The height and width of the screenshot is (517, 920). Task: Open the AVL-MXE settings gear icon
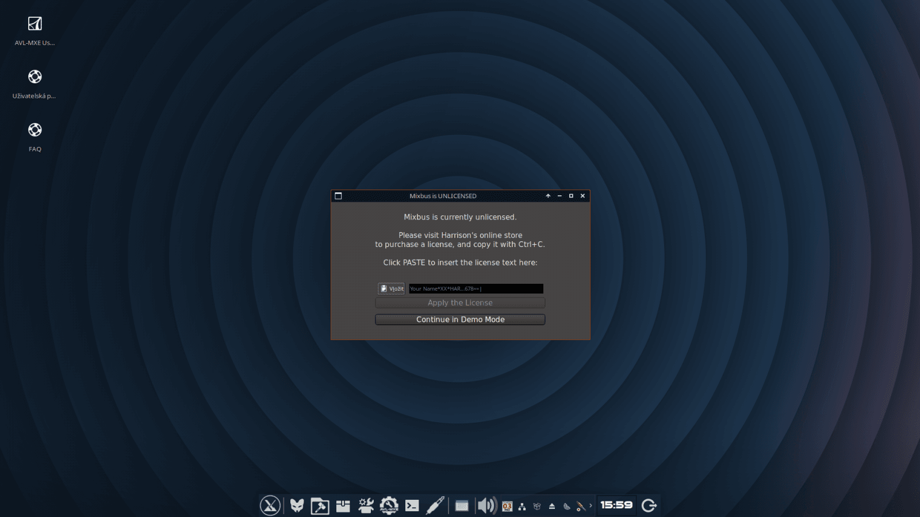tap(389, 506)
